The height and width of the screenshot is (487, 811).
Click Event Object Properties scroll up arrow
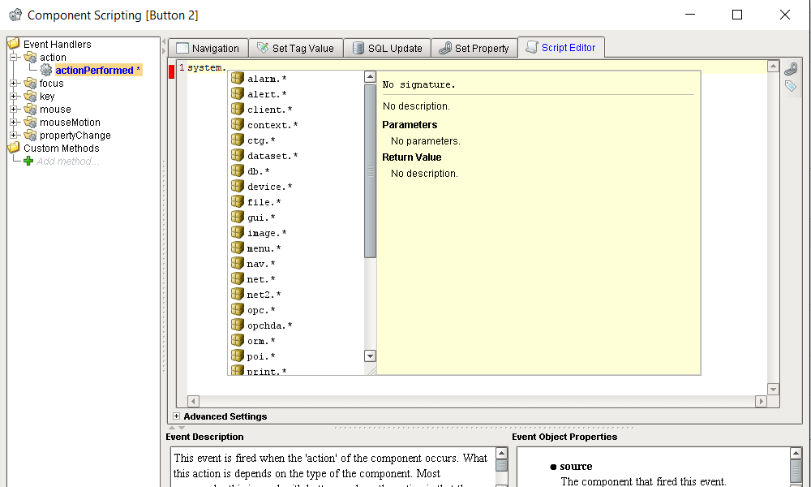point(797,454)
